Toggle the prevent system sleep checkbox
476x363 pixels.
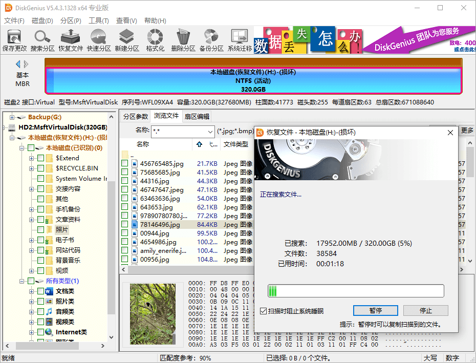point(263,311)
